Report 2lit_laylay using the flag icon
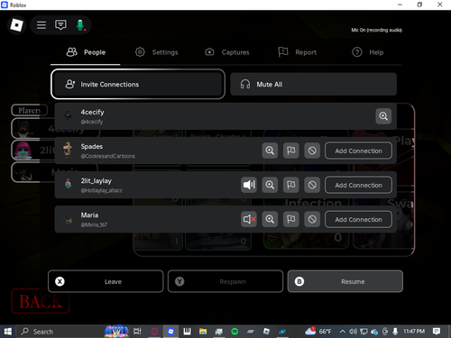Screen dimensions: 451x338 pos(290,185)
